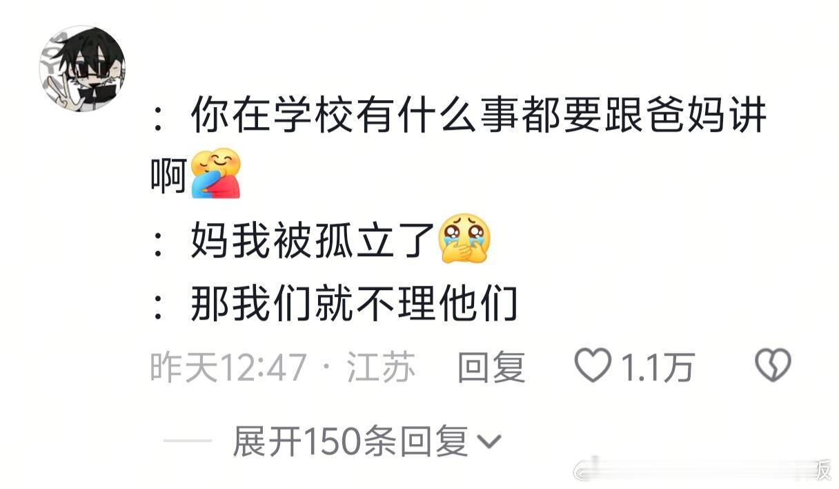Select the line 那我们就不理他们

point(354,303)
